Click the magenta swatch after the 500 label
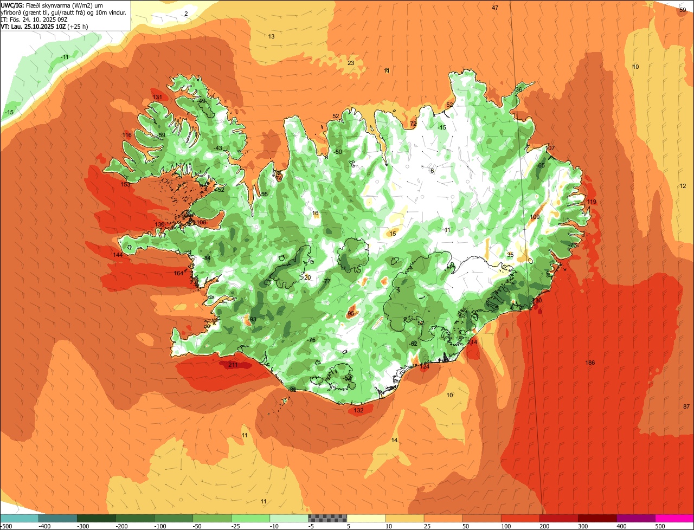This screenshot has width=694, height=530. (x=674, y=518)
